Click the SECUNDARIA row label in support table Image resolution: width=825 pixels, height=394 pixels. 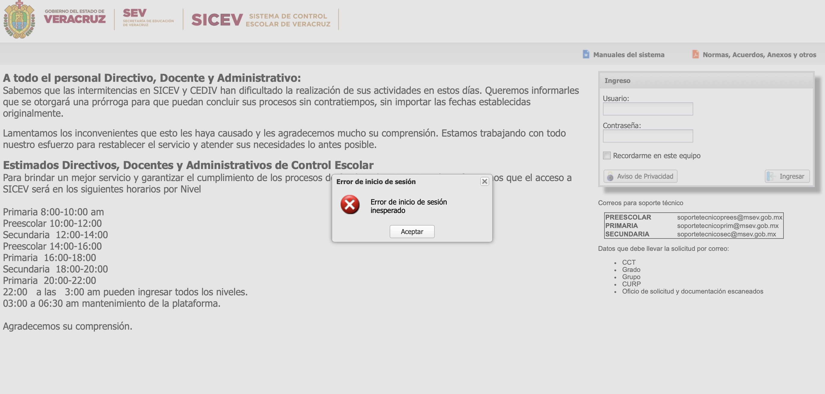627,234
